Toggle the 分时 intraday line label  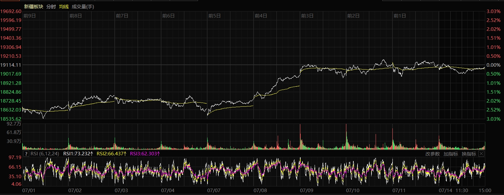51,6
